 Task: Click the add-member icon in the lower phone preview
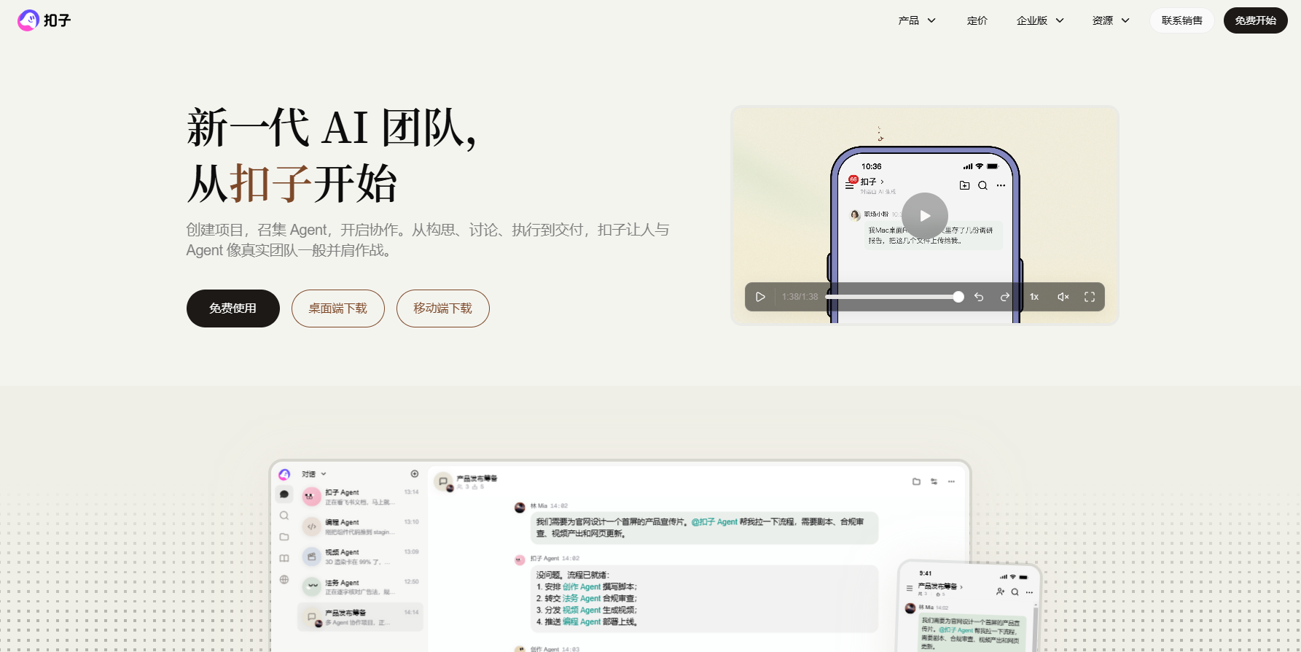tap(1001, 591)
